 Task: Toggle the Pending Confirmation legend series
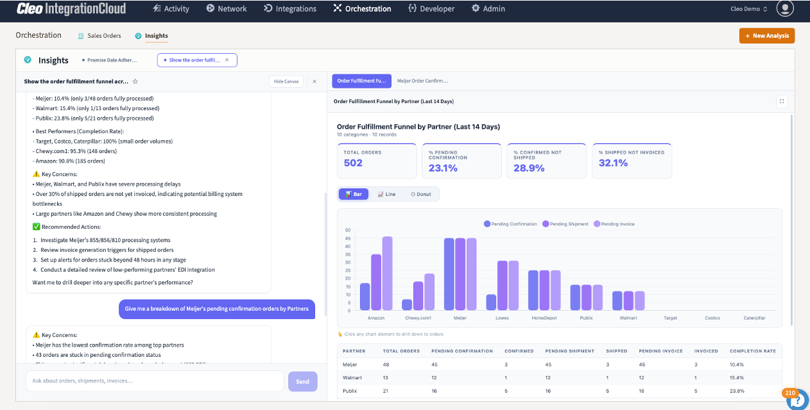[510, 224]
